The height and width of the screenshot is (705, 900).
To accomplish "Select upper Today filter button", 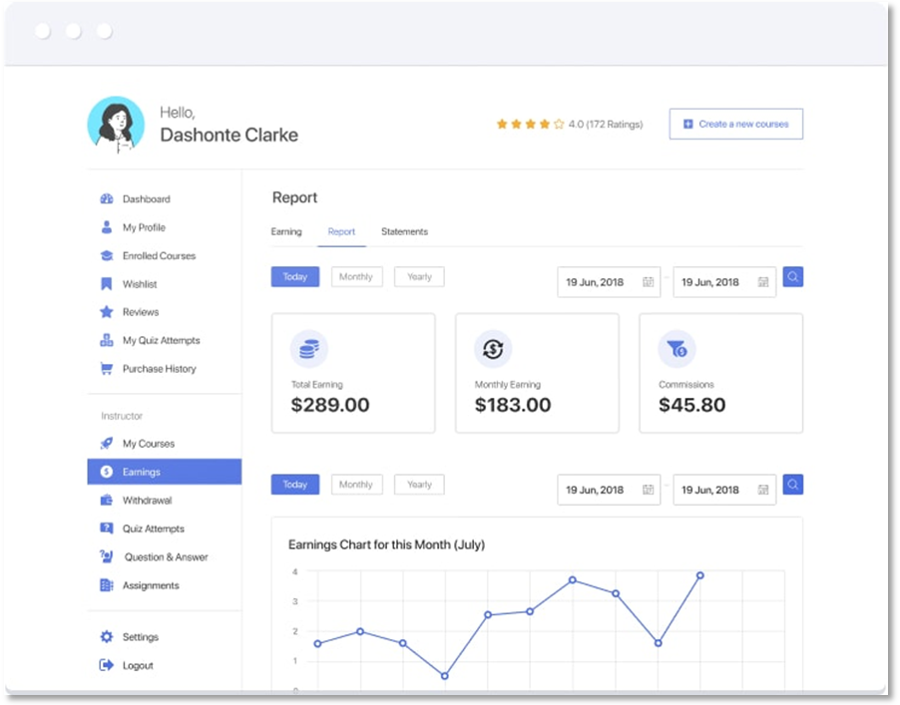I will point(295,277).
